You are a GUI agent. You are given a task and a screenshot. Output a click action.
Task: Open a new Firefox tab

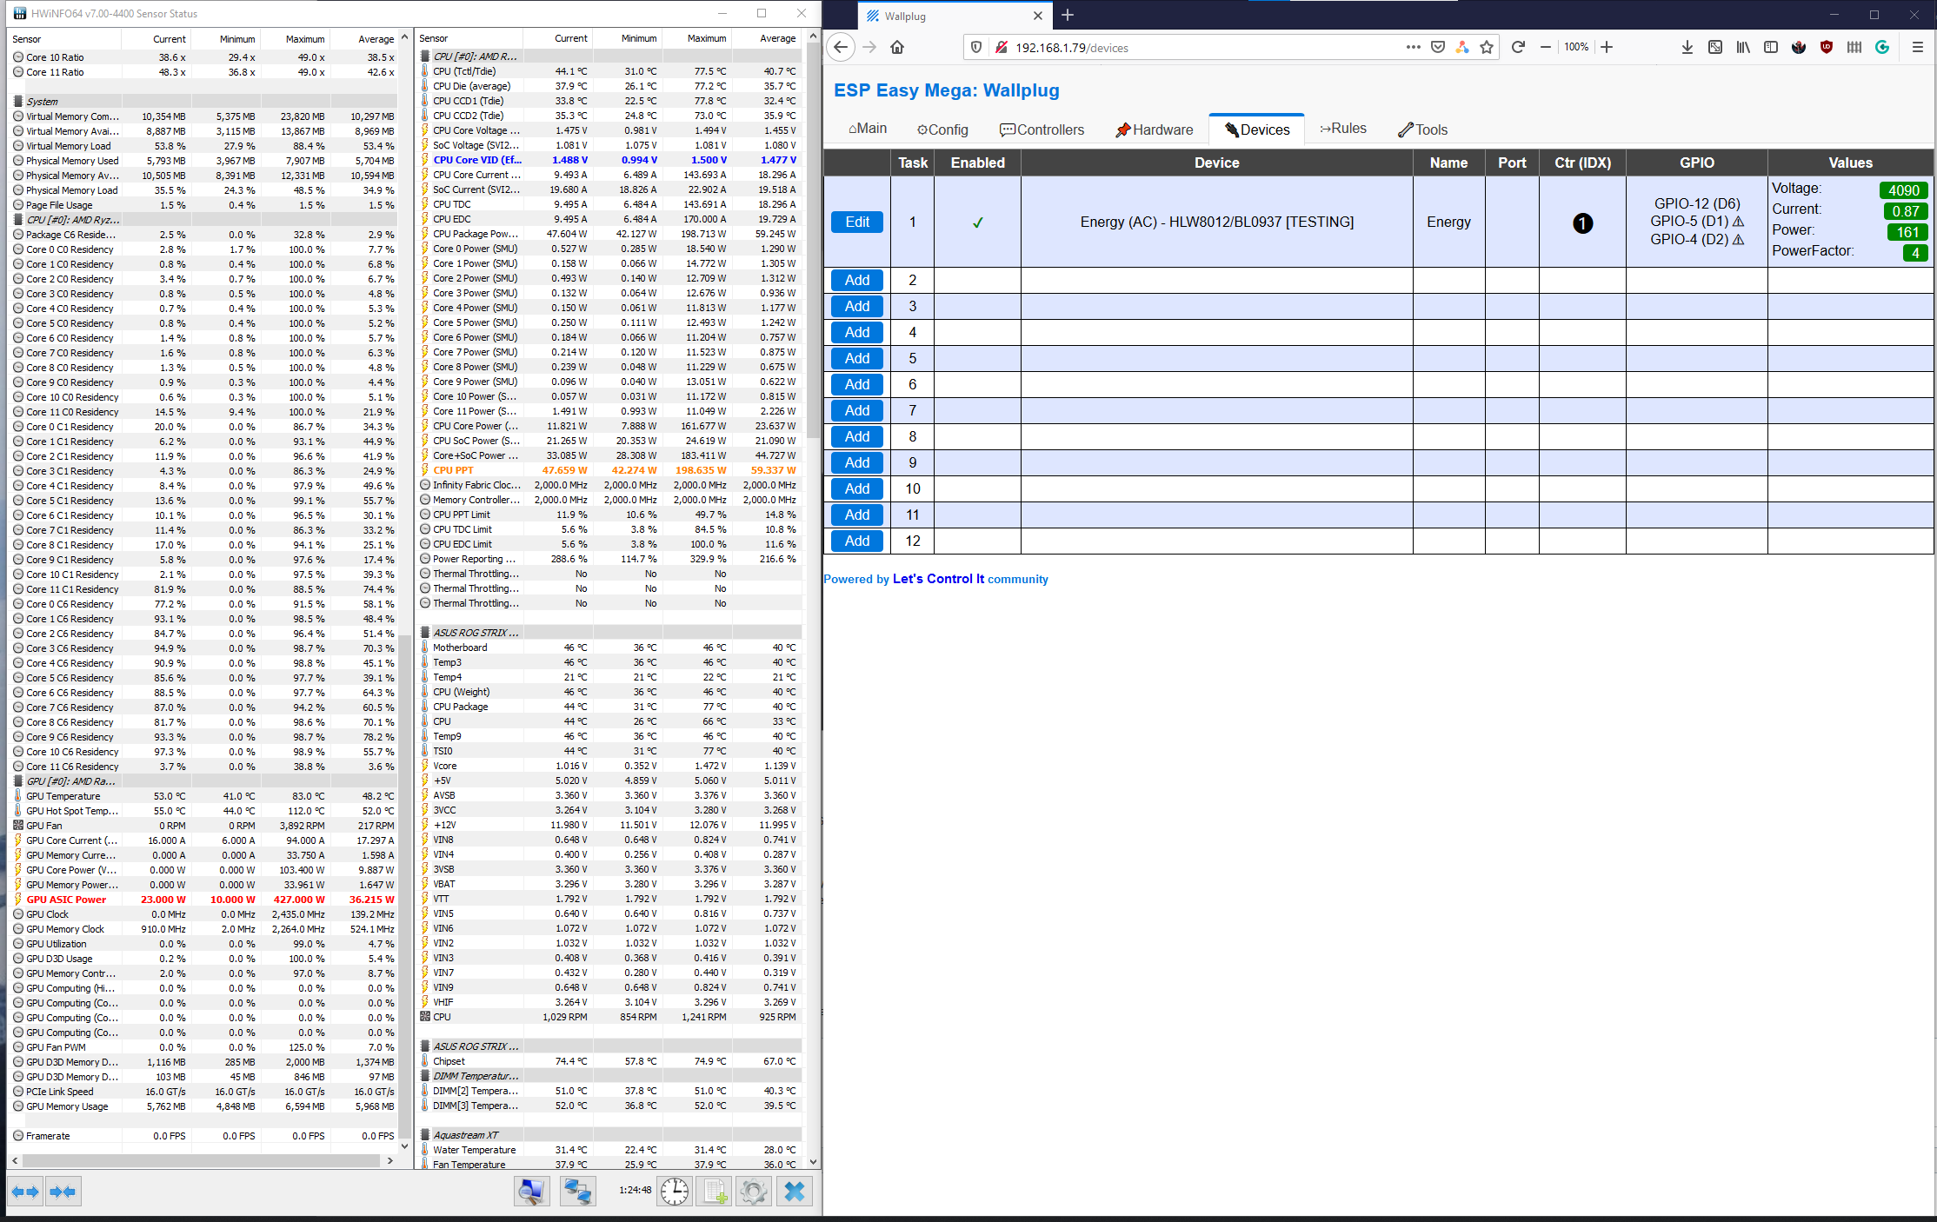pos(1068,15)
